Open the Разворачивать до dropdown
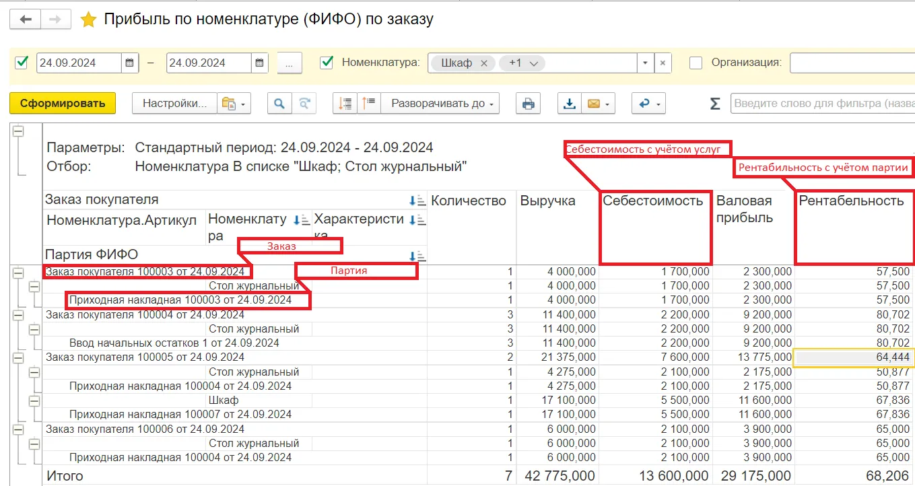915x486 pixels. 441,103
